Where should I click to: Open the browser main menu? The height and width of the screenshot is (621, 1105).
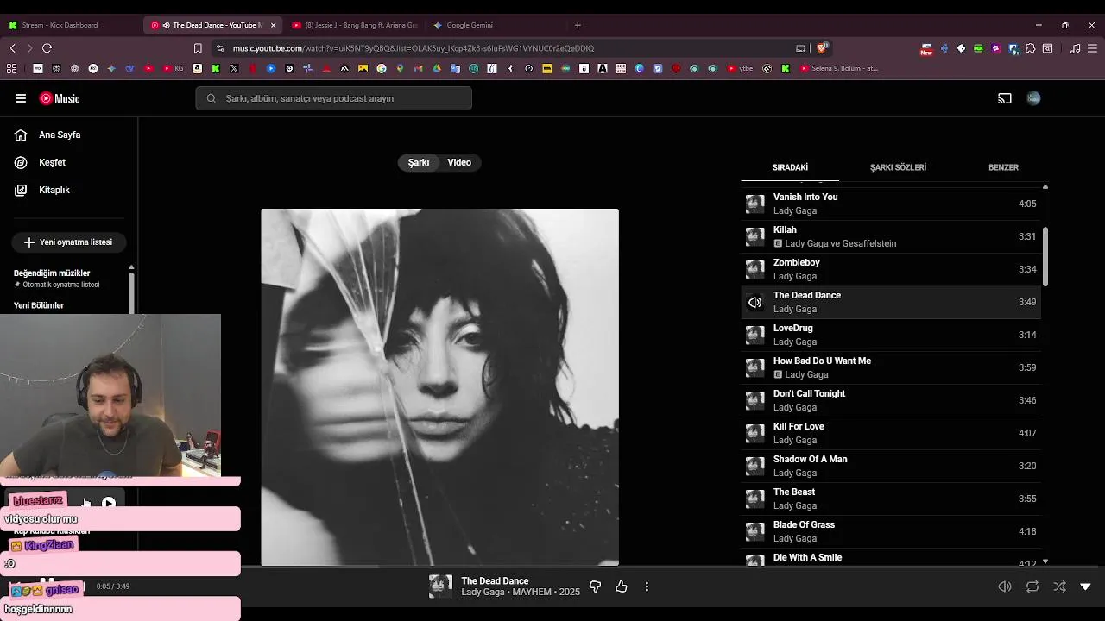(x=1092, y=48)
